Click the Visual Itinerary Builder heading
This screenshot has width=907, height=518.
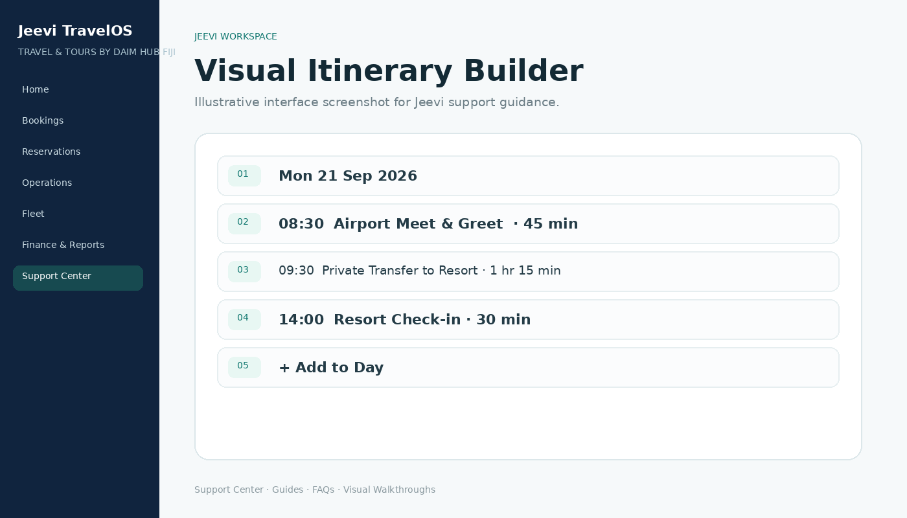[x=389, y=71]
